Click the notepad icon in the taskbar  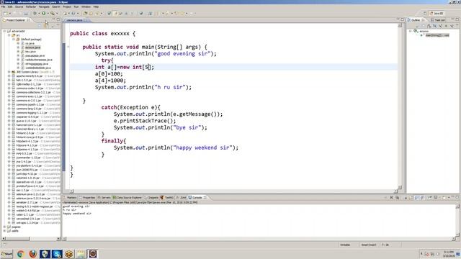tap(81, 254)
